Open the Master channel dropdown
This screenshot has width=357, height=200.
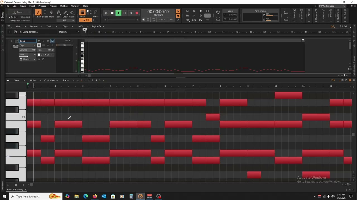(x=27, y=59)
